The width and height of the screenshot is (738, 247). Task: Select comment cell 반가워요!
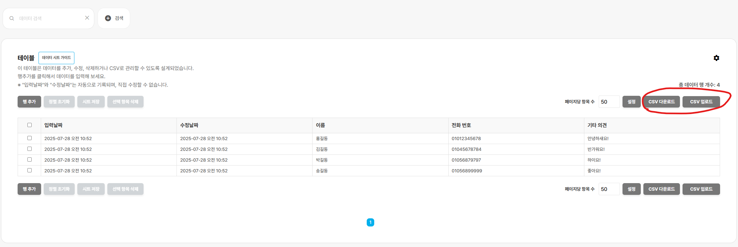652,149
